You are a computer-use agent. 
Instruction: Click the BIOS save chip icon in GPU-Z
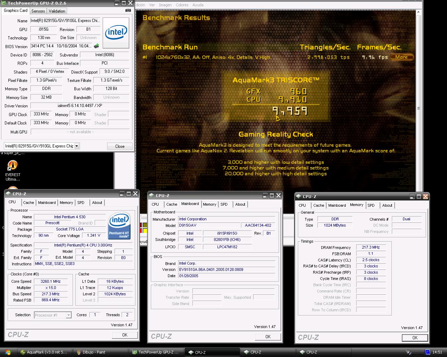pos(97,46)
